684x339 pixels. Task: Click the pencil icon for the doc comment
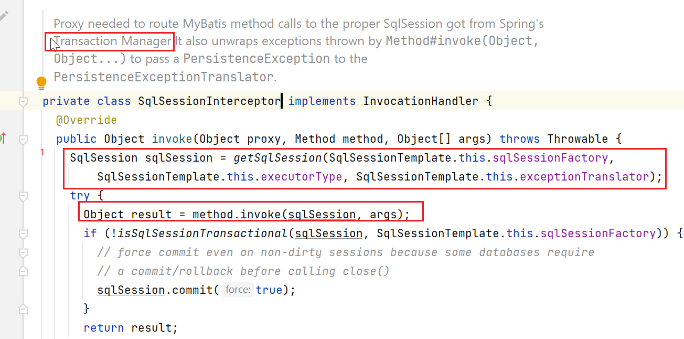coord(4,15)
